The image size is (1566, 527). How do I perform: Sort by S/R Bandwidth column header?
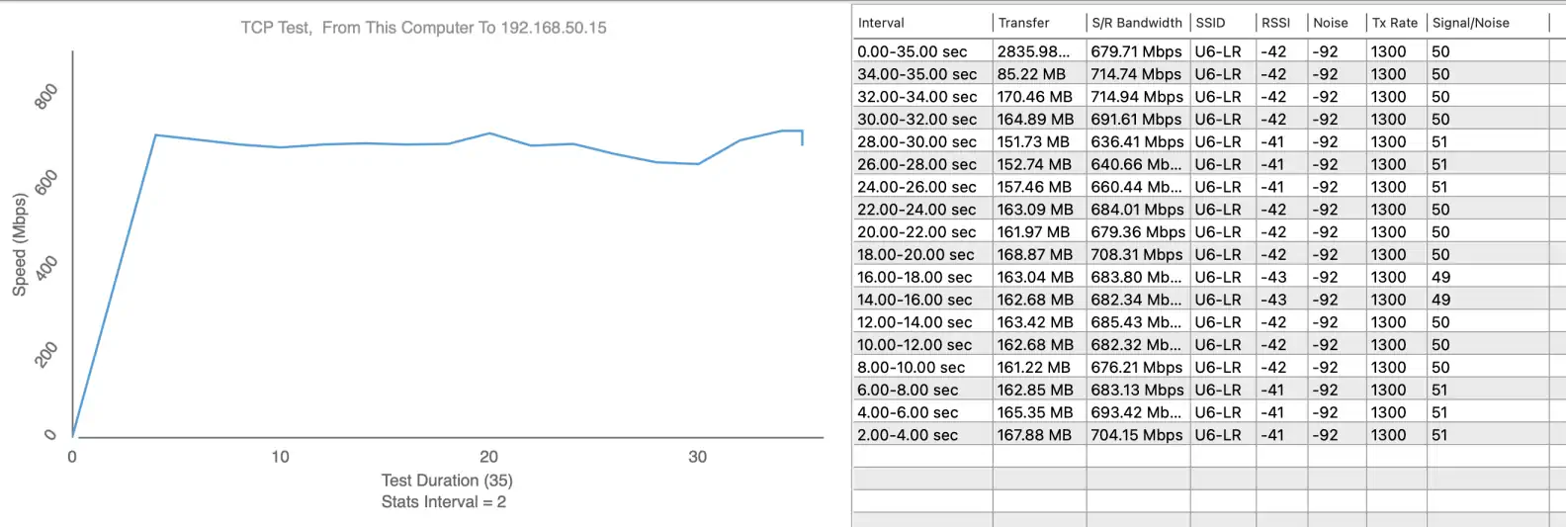(1136, 23)
